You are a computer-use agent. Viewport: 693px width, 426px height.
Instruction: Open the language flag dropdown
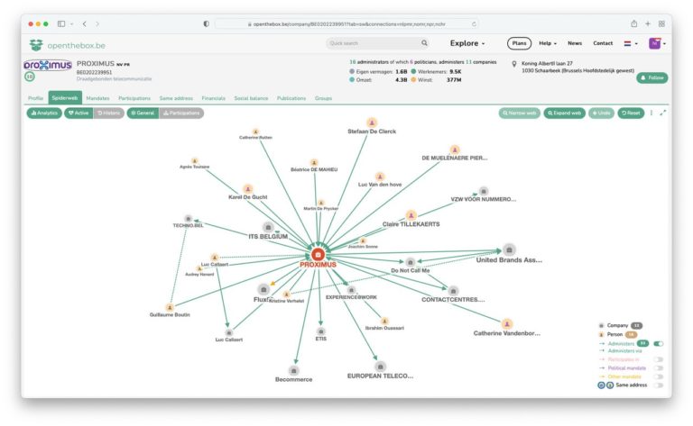[x=631, y=43]
